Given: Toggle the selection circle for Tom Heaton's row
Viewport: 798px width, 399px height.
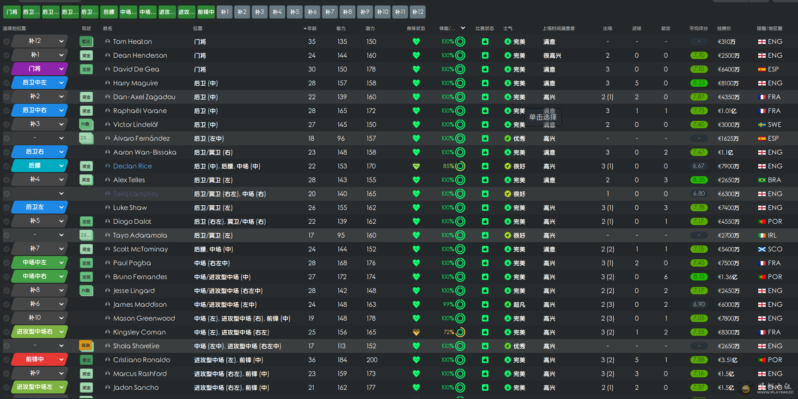Looking at the screenshot, I should pos(6,42).
